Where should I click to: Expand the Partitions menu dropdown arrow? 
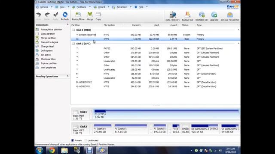pyautogui.click(x=90, y=7)
